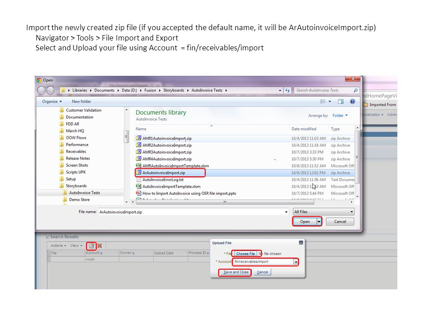
Task: Select the AMR1AutoinvoiceImport.zip file icon
Action: tap(139, 138)
